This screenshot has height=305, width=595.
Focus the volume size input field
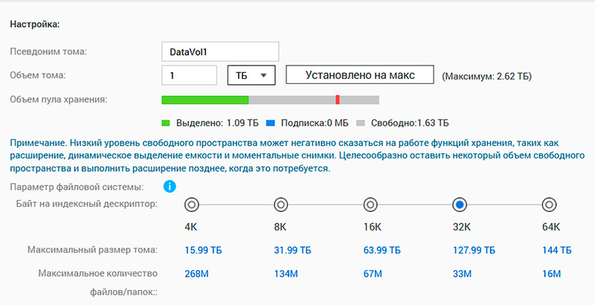[x=189, y=75]
